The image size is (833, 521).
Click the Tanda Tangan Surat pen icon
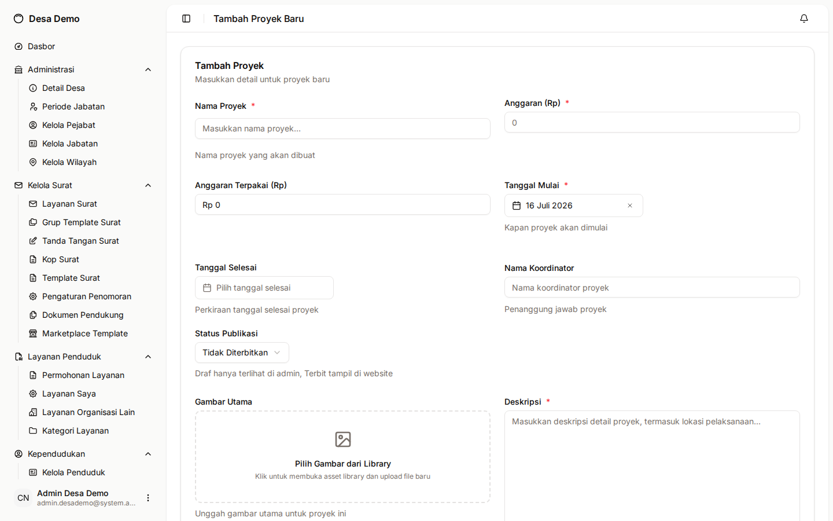[x=33, y=241]
